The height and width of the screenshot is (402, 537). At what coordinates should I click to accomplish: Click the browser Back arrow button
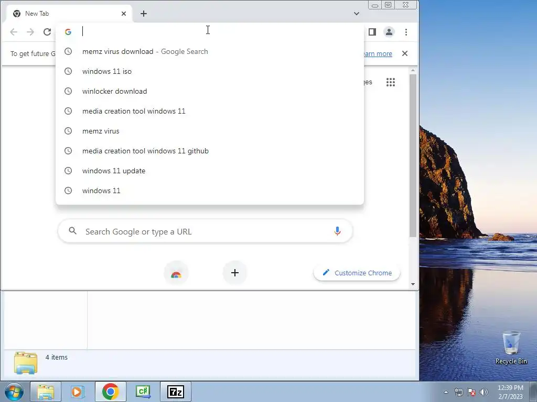13,32
